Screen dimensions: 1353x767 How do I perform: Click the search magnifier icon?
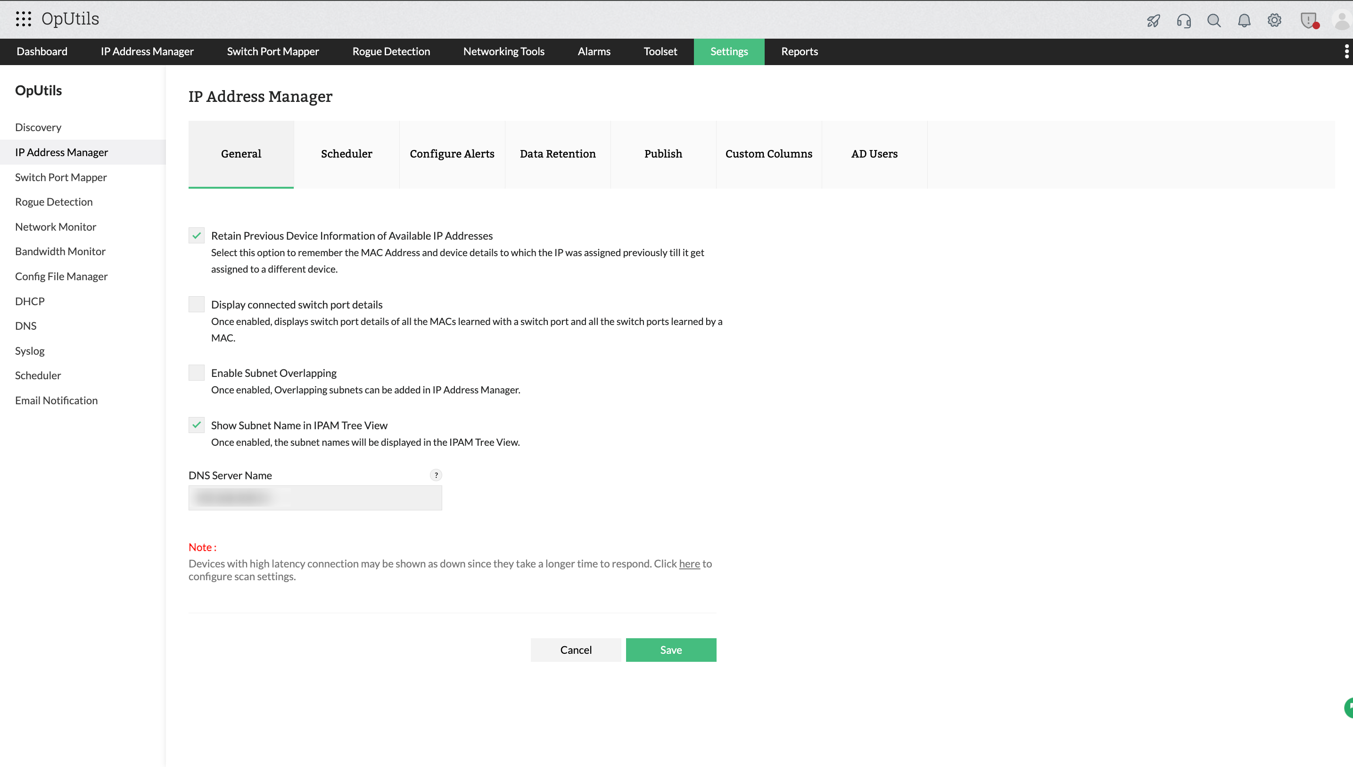(x=1213, y=21)
